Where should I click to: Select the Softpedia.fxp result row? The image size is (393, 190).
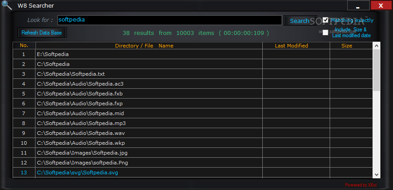[x=149, y=104]
